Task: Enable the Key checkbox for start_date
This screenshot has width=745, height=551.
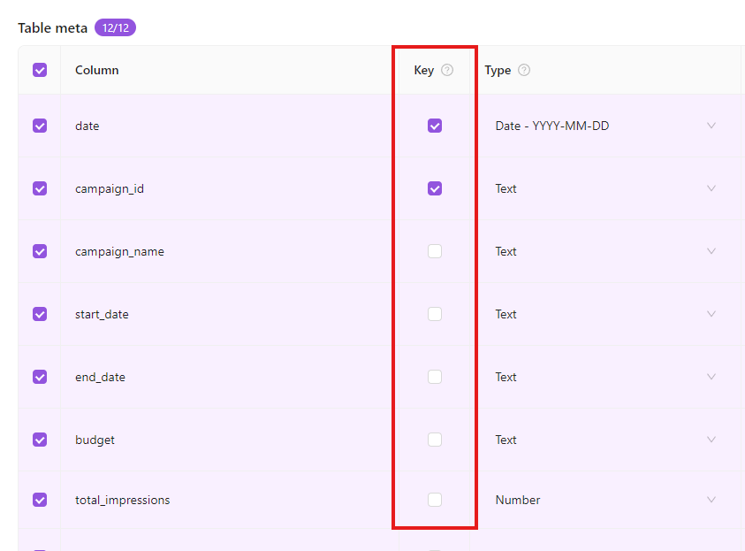Action: (434, 314)
